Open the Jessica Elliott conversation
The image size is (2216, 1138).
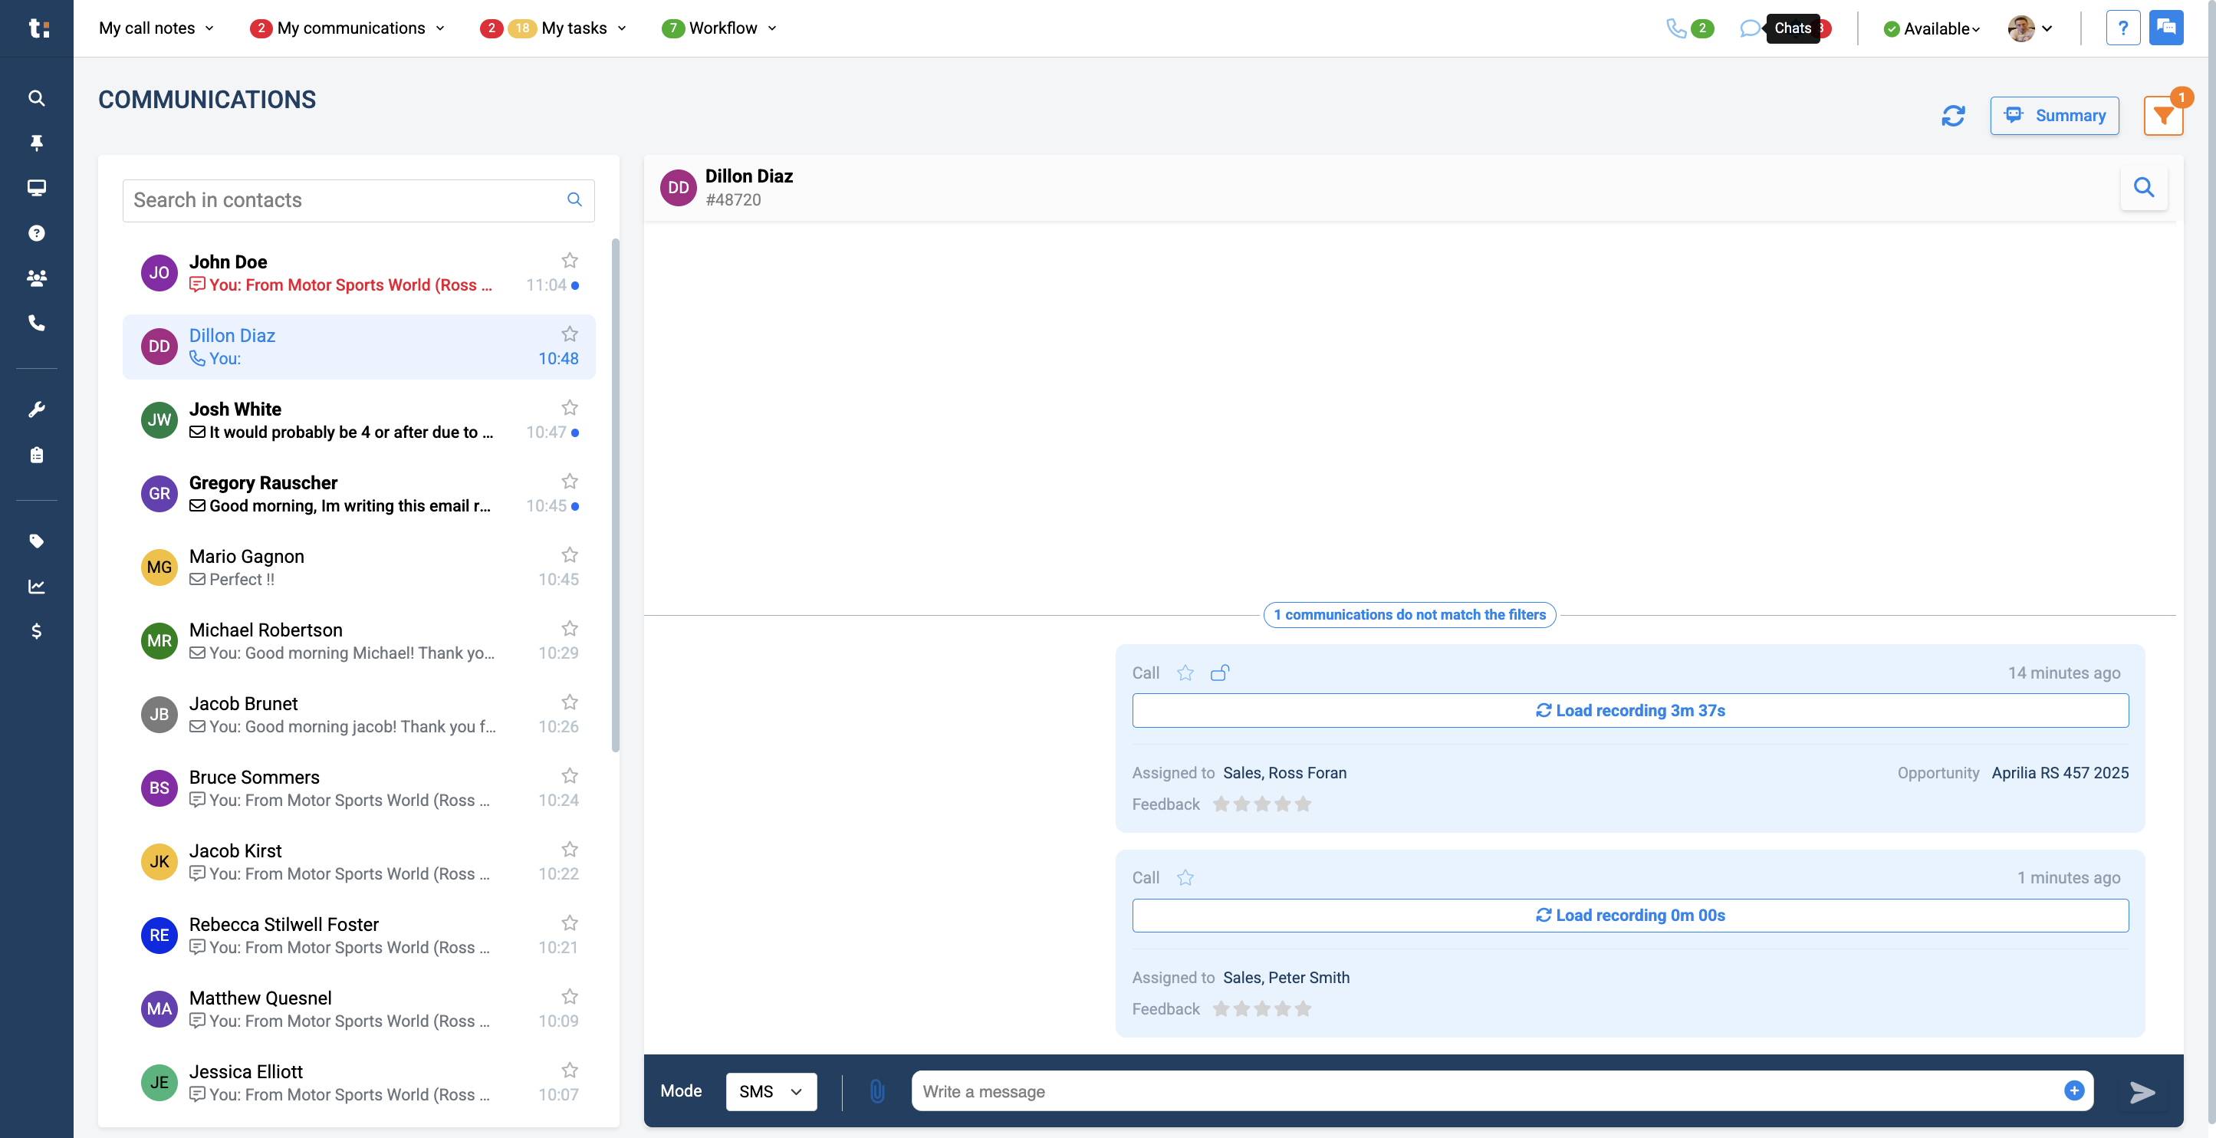(x=359, y=1082)
